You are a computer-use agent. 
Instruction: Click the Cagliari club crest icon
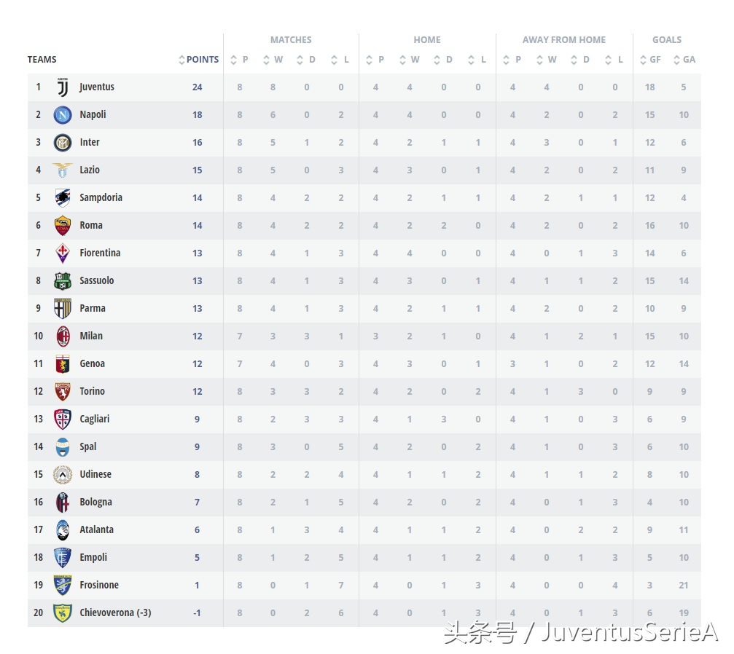click(x=63, y=419)
